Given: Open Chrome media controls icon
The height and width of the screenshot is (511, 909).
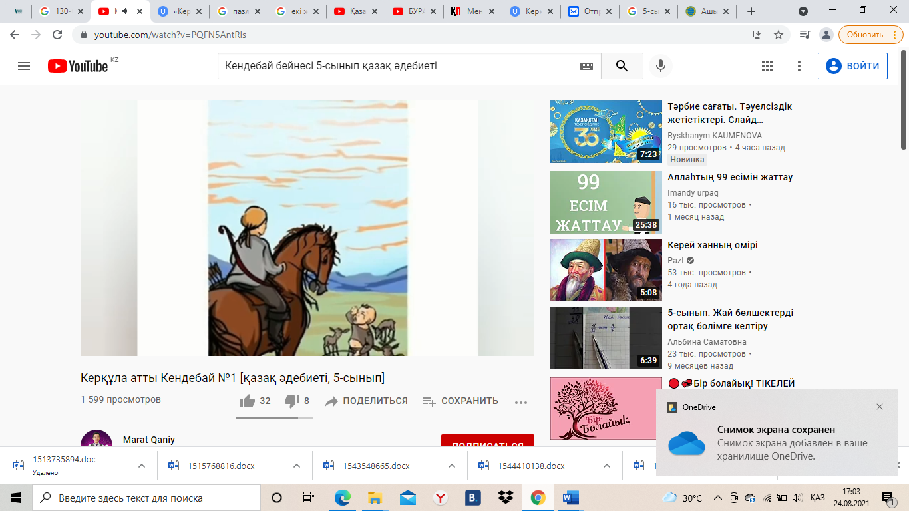Looking at the screenshot, I should (x=805, y=35).
